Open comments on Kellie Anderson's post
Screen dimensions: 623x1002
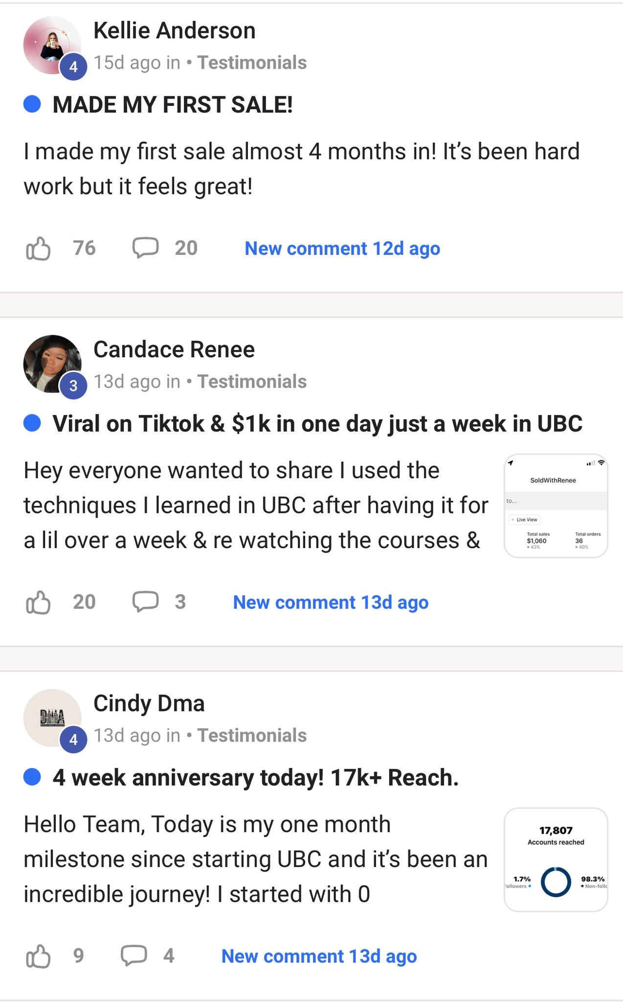[x=146, y=248]
